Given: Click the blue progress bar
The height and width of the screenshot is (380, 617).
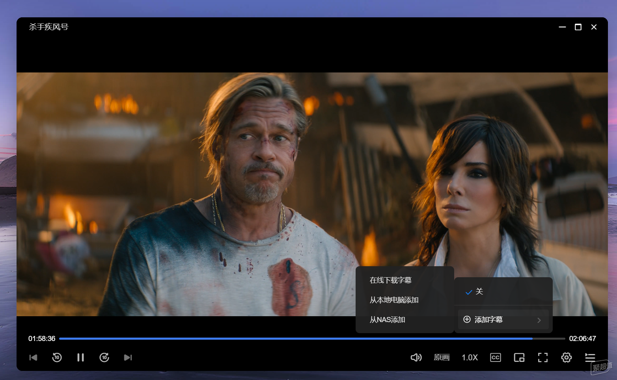Looking at the screenshot, I should pyautogui.click(x=296, y=339).
